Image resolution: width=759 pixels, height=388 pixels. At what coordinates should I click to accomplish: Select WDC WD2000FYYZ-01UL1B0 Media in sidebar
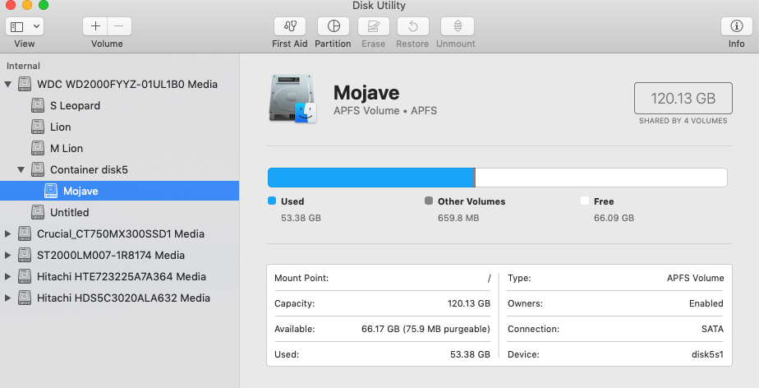(x=127, y=85)
